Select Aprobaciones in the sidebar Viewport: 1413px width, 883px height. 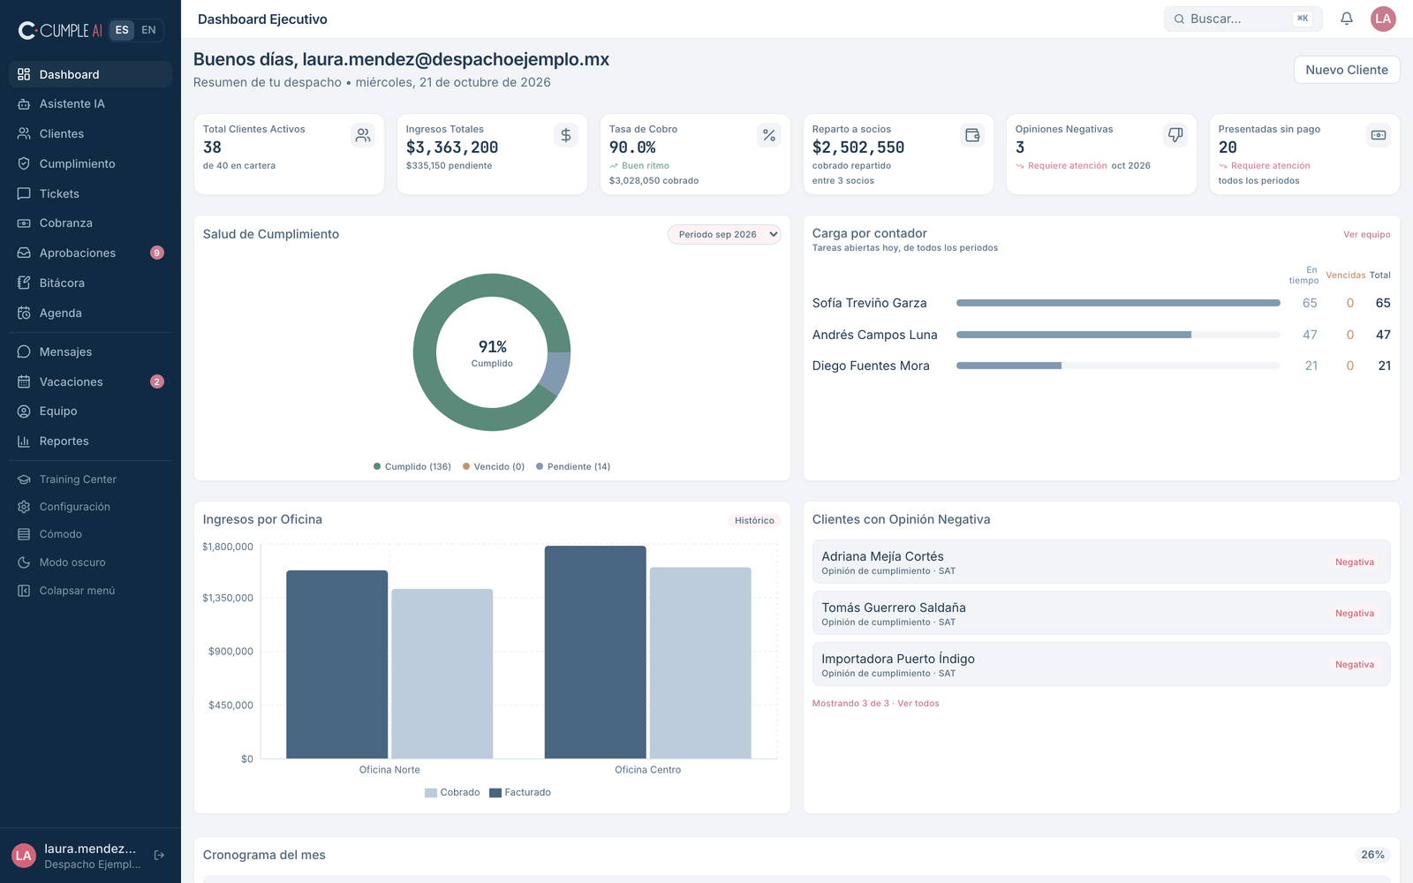[90, 253]
